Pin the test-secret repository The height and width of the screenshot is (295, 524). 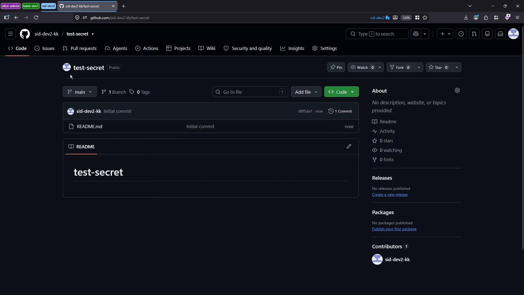pyautogui.click(x=336, y=67)
